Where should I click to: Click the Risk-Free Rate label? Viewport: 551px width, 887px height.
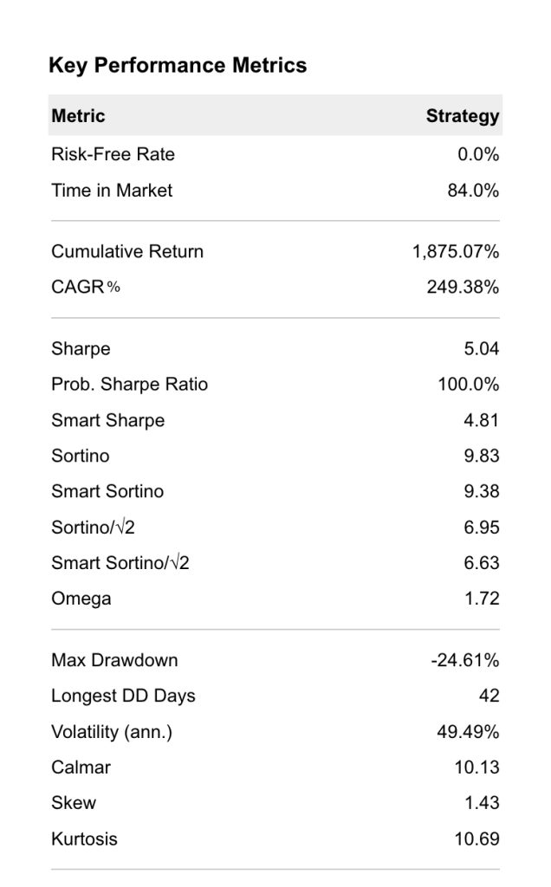coord(113,154)
